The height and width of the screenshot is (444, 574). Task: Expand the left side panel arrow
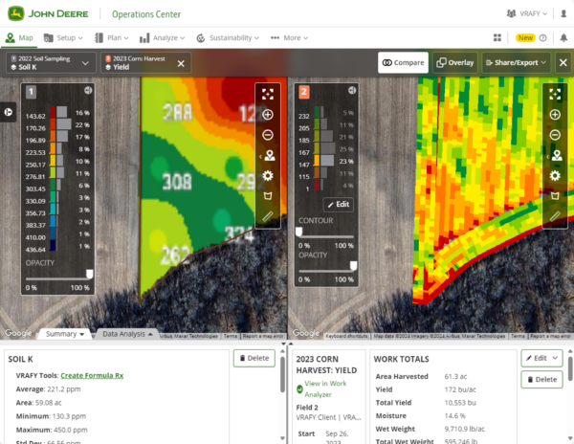coord(8,112)
